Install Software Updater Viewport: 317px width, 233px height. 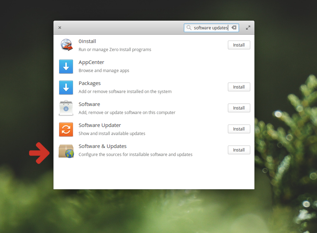pos(239,129)
